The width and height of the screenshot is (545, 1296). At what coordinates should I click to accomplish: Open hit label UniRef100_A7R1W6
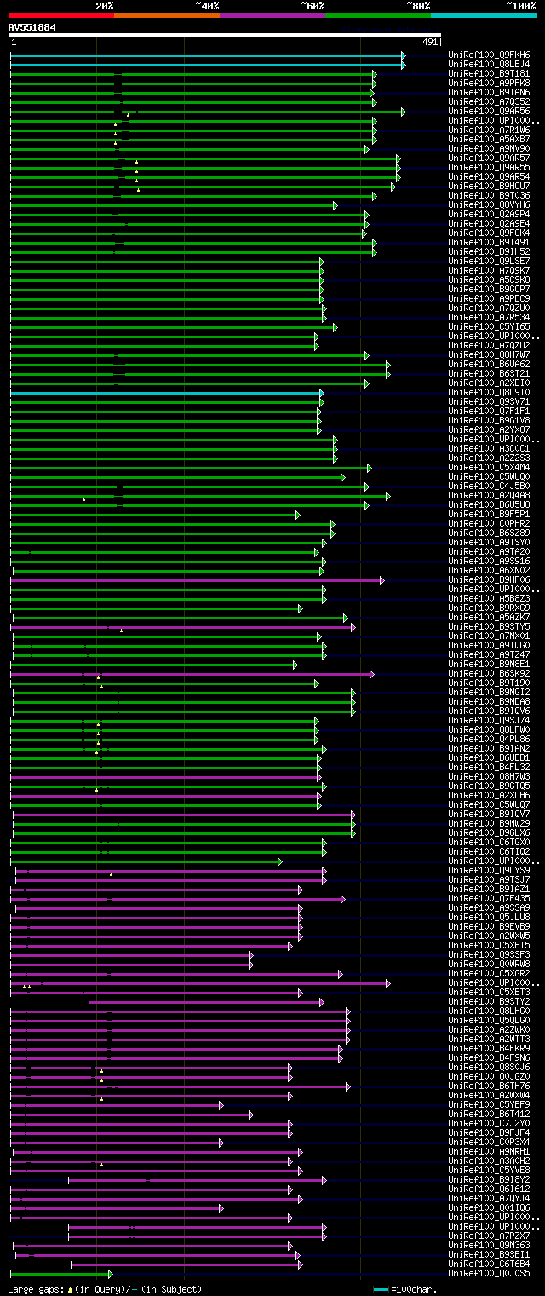point(489,130)
